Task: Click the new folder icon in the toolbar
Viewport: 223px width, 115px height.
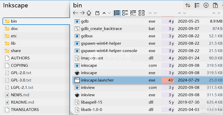Action: [97, 13]
